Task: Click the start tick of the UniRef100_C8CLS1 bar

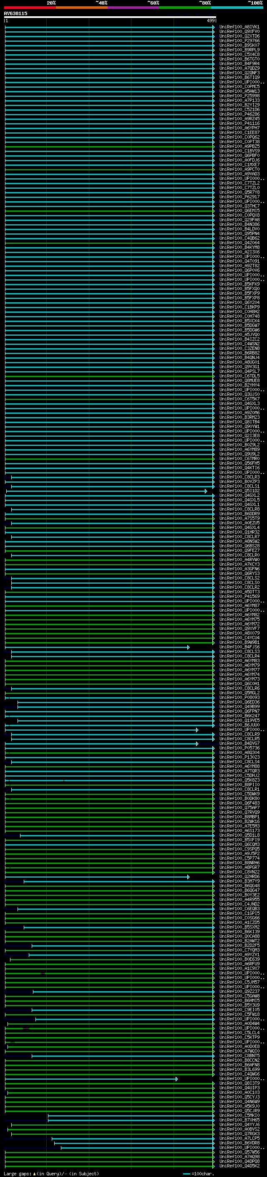Action: pyautogui.click(x=11, y=486)
